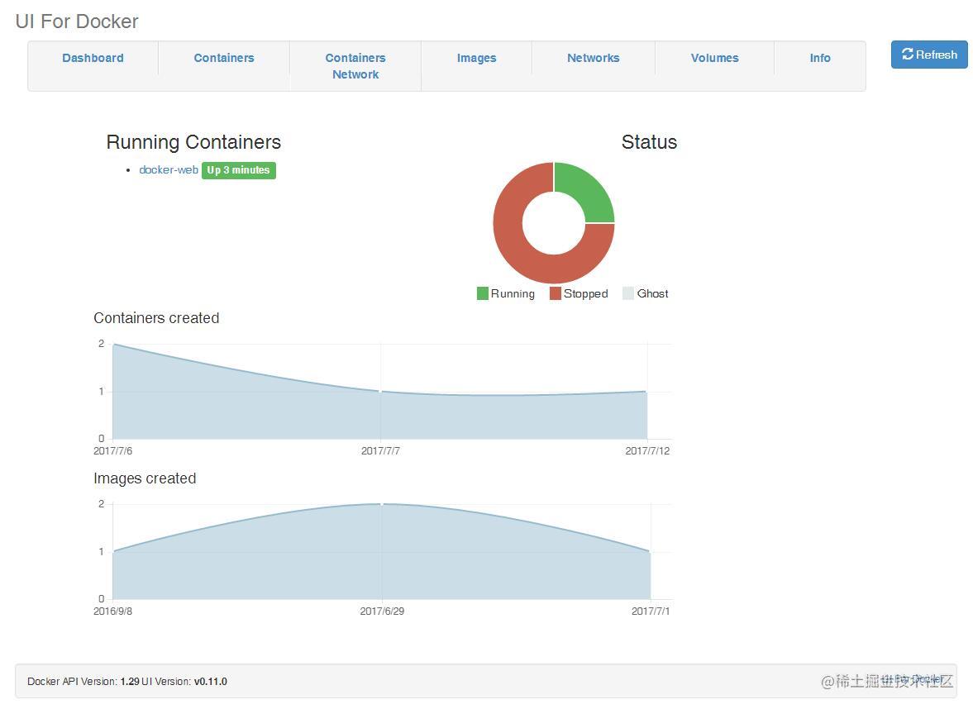Click the green Up 3 minutes badge

pyautogui.click(x=238, y=170)
